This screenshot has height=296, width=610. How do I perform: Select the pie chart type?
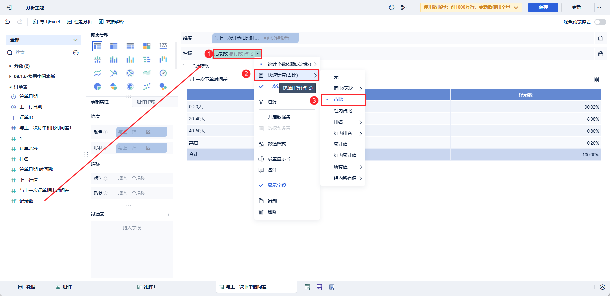click(97, 87)
